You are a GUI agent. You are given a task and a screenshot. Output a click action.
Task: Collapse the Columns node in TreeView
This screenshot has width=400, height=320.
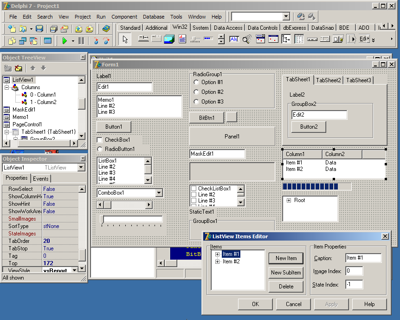click(x=6, y=87)
